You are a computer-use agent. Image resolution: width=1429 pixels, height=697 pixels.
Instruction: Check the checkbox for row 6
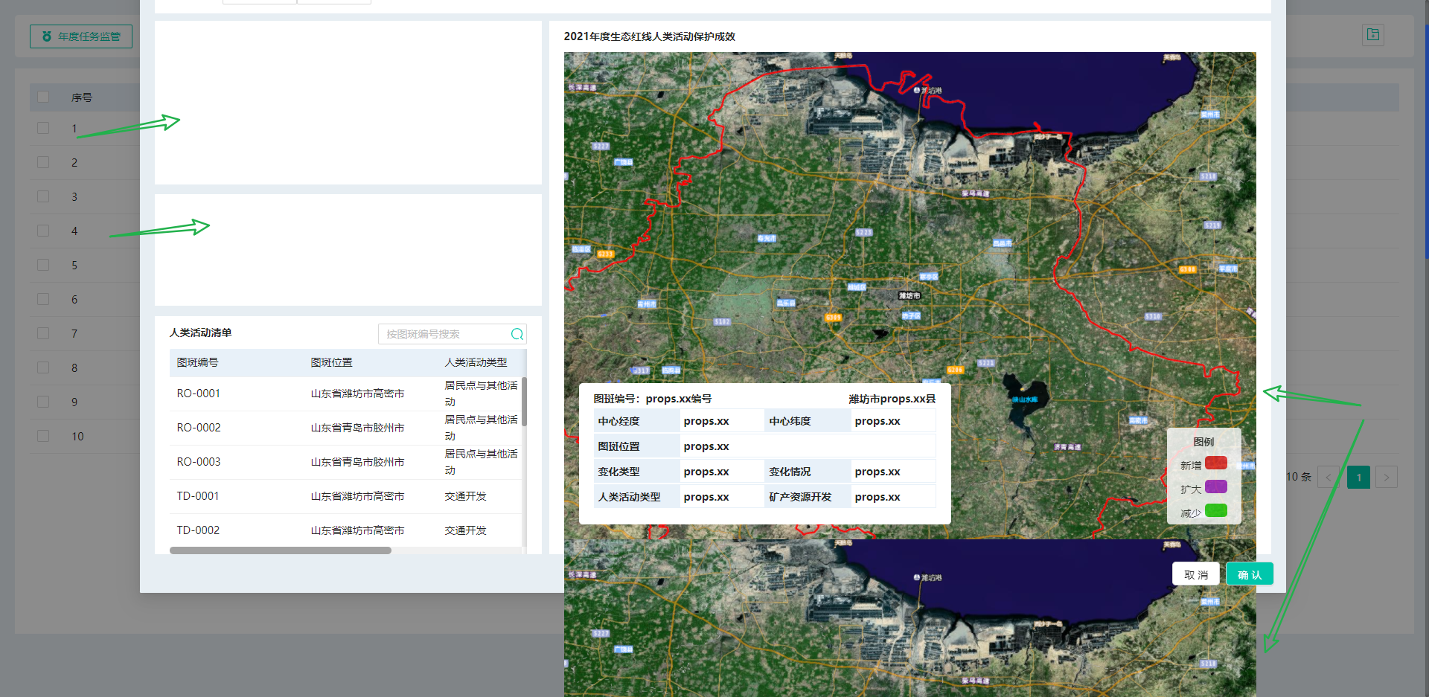point(43,299)
